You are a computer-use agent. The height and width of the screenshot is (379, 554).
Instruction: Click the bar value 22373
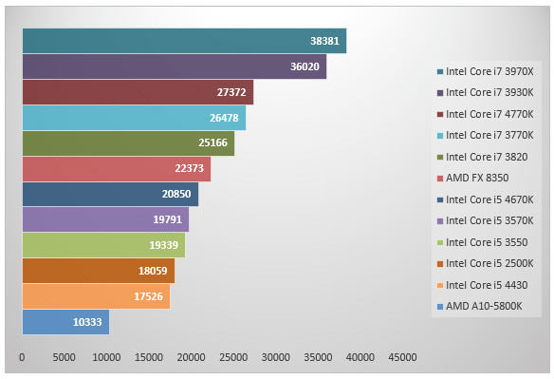click(x=189, y=168)
